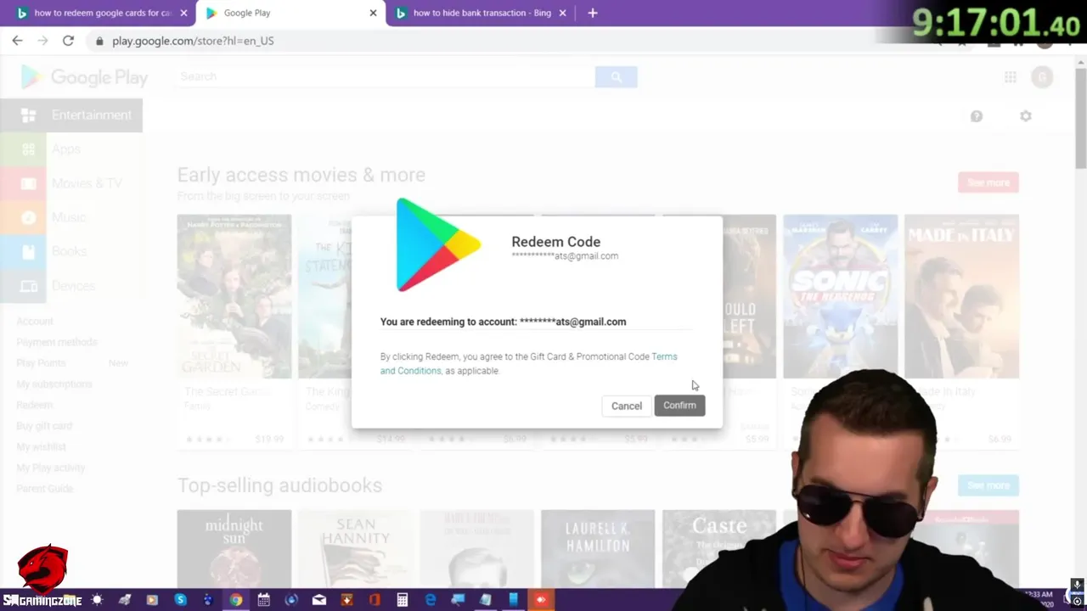Select Books in the sidebar
Screen dimensions: 1087x611
pos(71,251)
